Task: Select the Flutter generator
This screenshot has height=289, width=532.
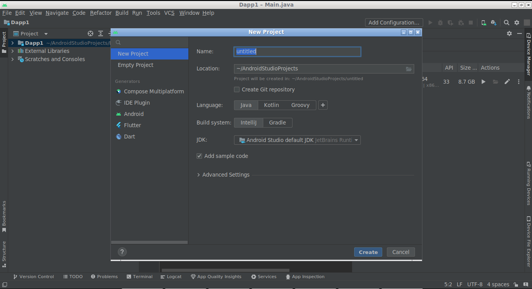Action: 132,125
